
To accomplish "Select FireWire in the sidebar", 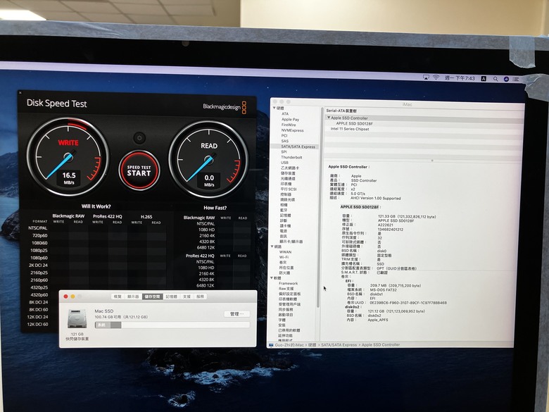I will pos(289,125).
